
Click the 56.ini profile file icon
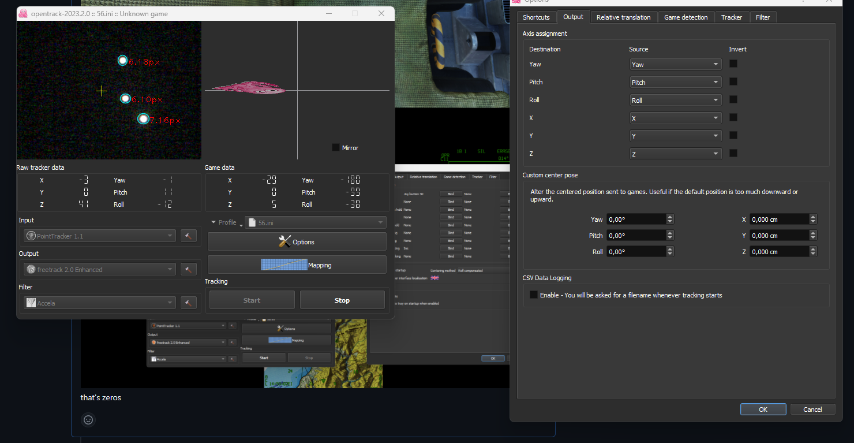(x=251, y=222)
